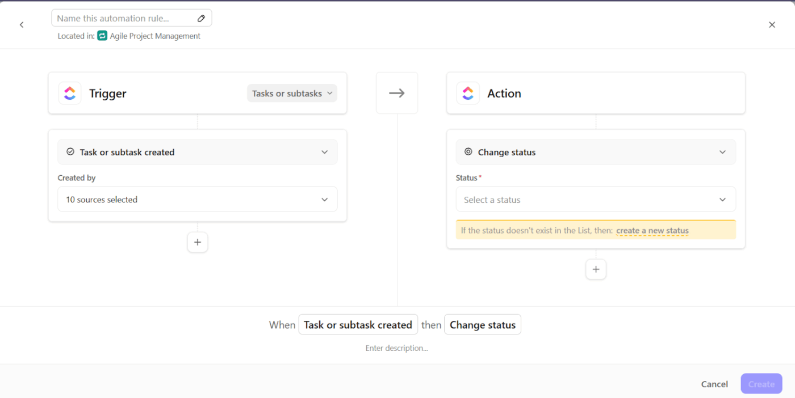This screenshot has height=398, width=795.
Task: Click the create a new status link
Action: click(x=652, y=231)
